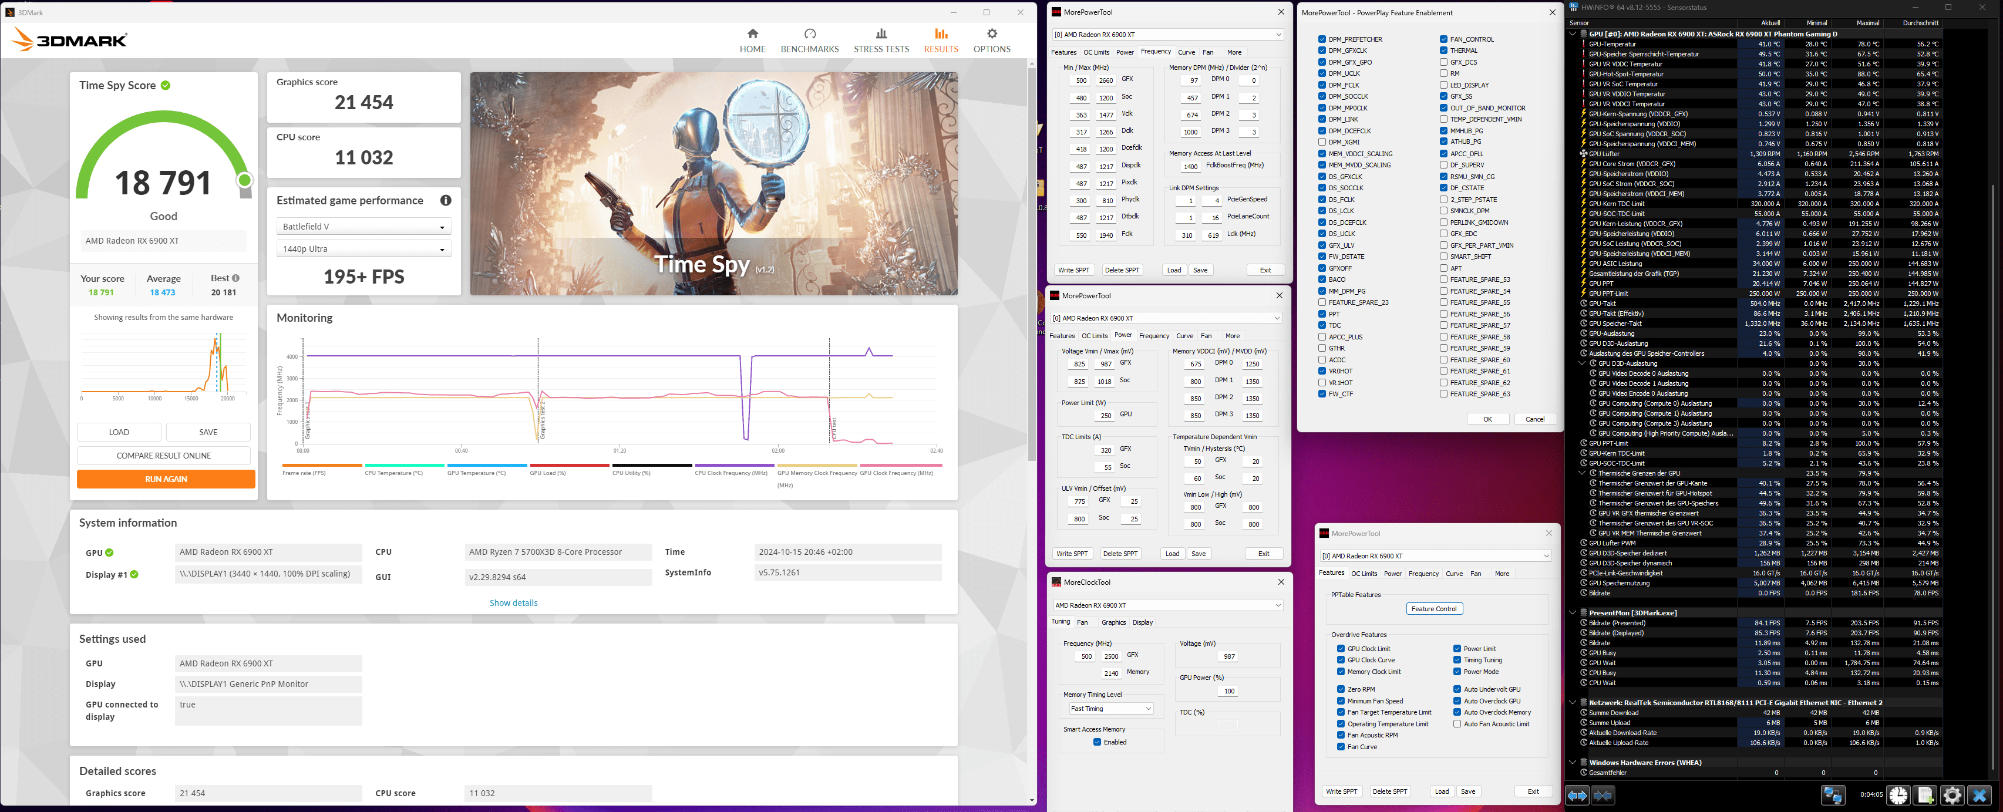The image size is (2003, 812).
Task: Enable TEMP_DEPENDENT_VMIN checkbox
Action: pyautogui.click(x=1443, y=119)
